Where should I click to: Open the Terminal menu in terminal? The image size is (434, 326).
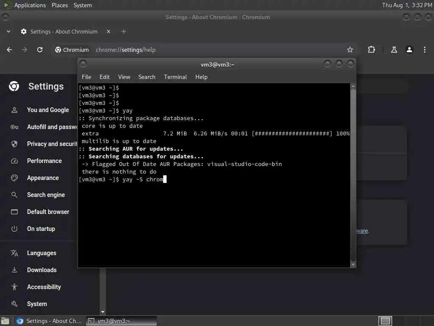pos(175,77)
